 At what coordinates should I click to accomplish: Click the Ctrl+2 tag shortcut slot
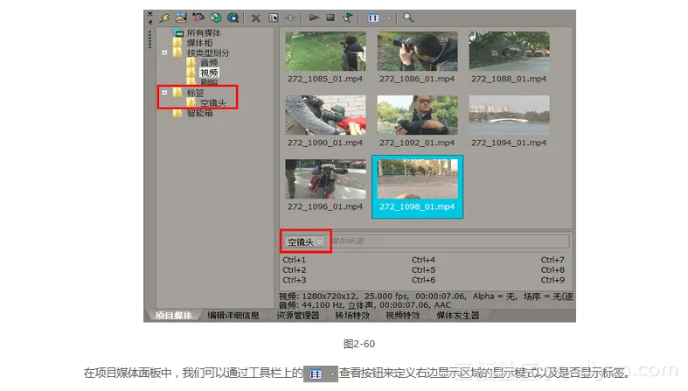tap(294, 270)
